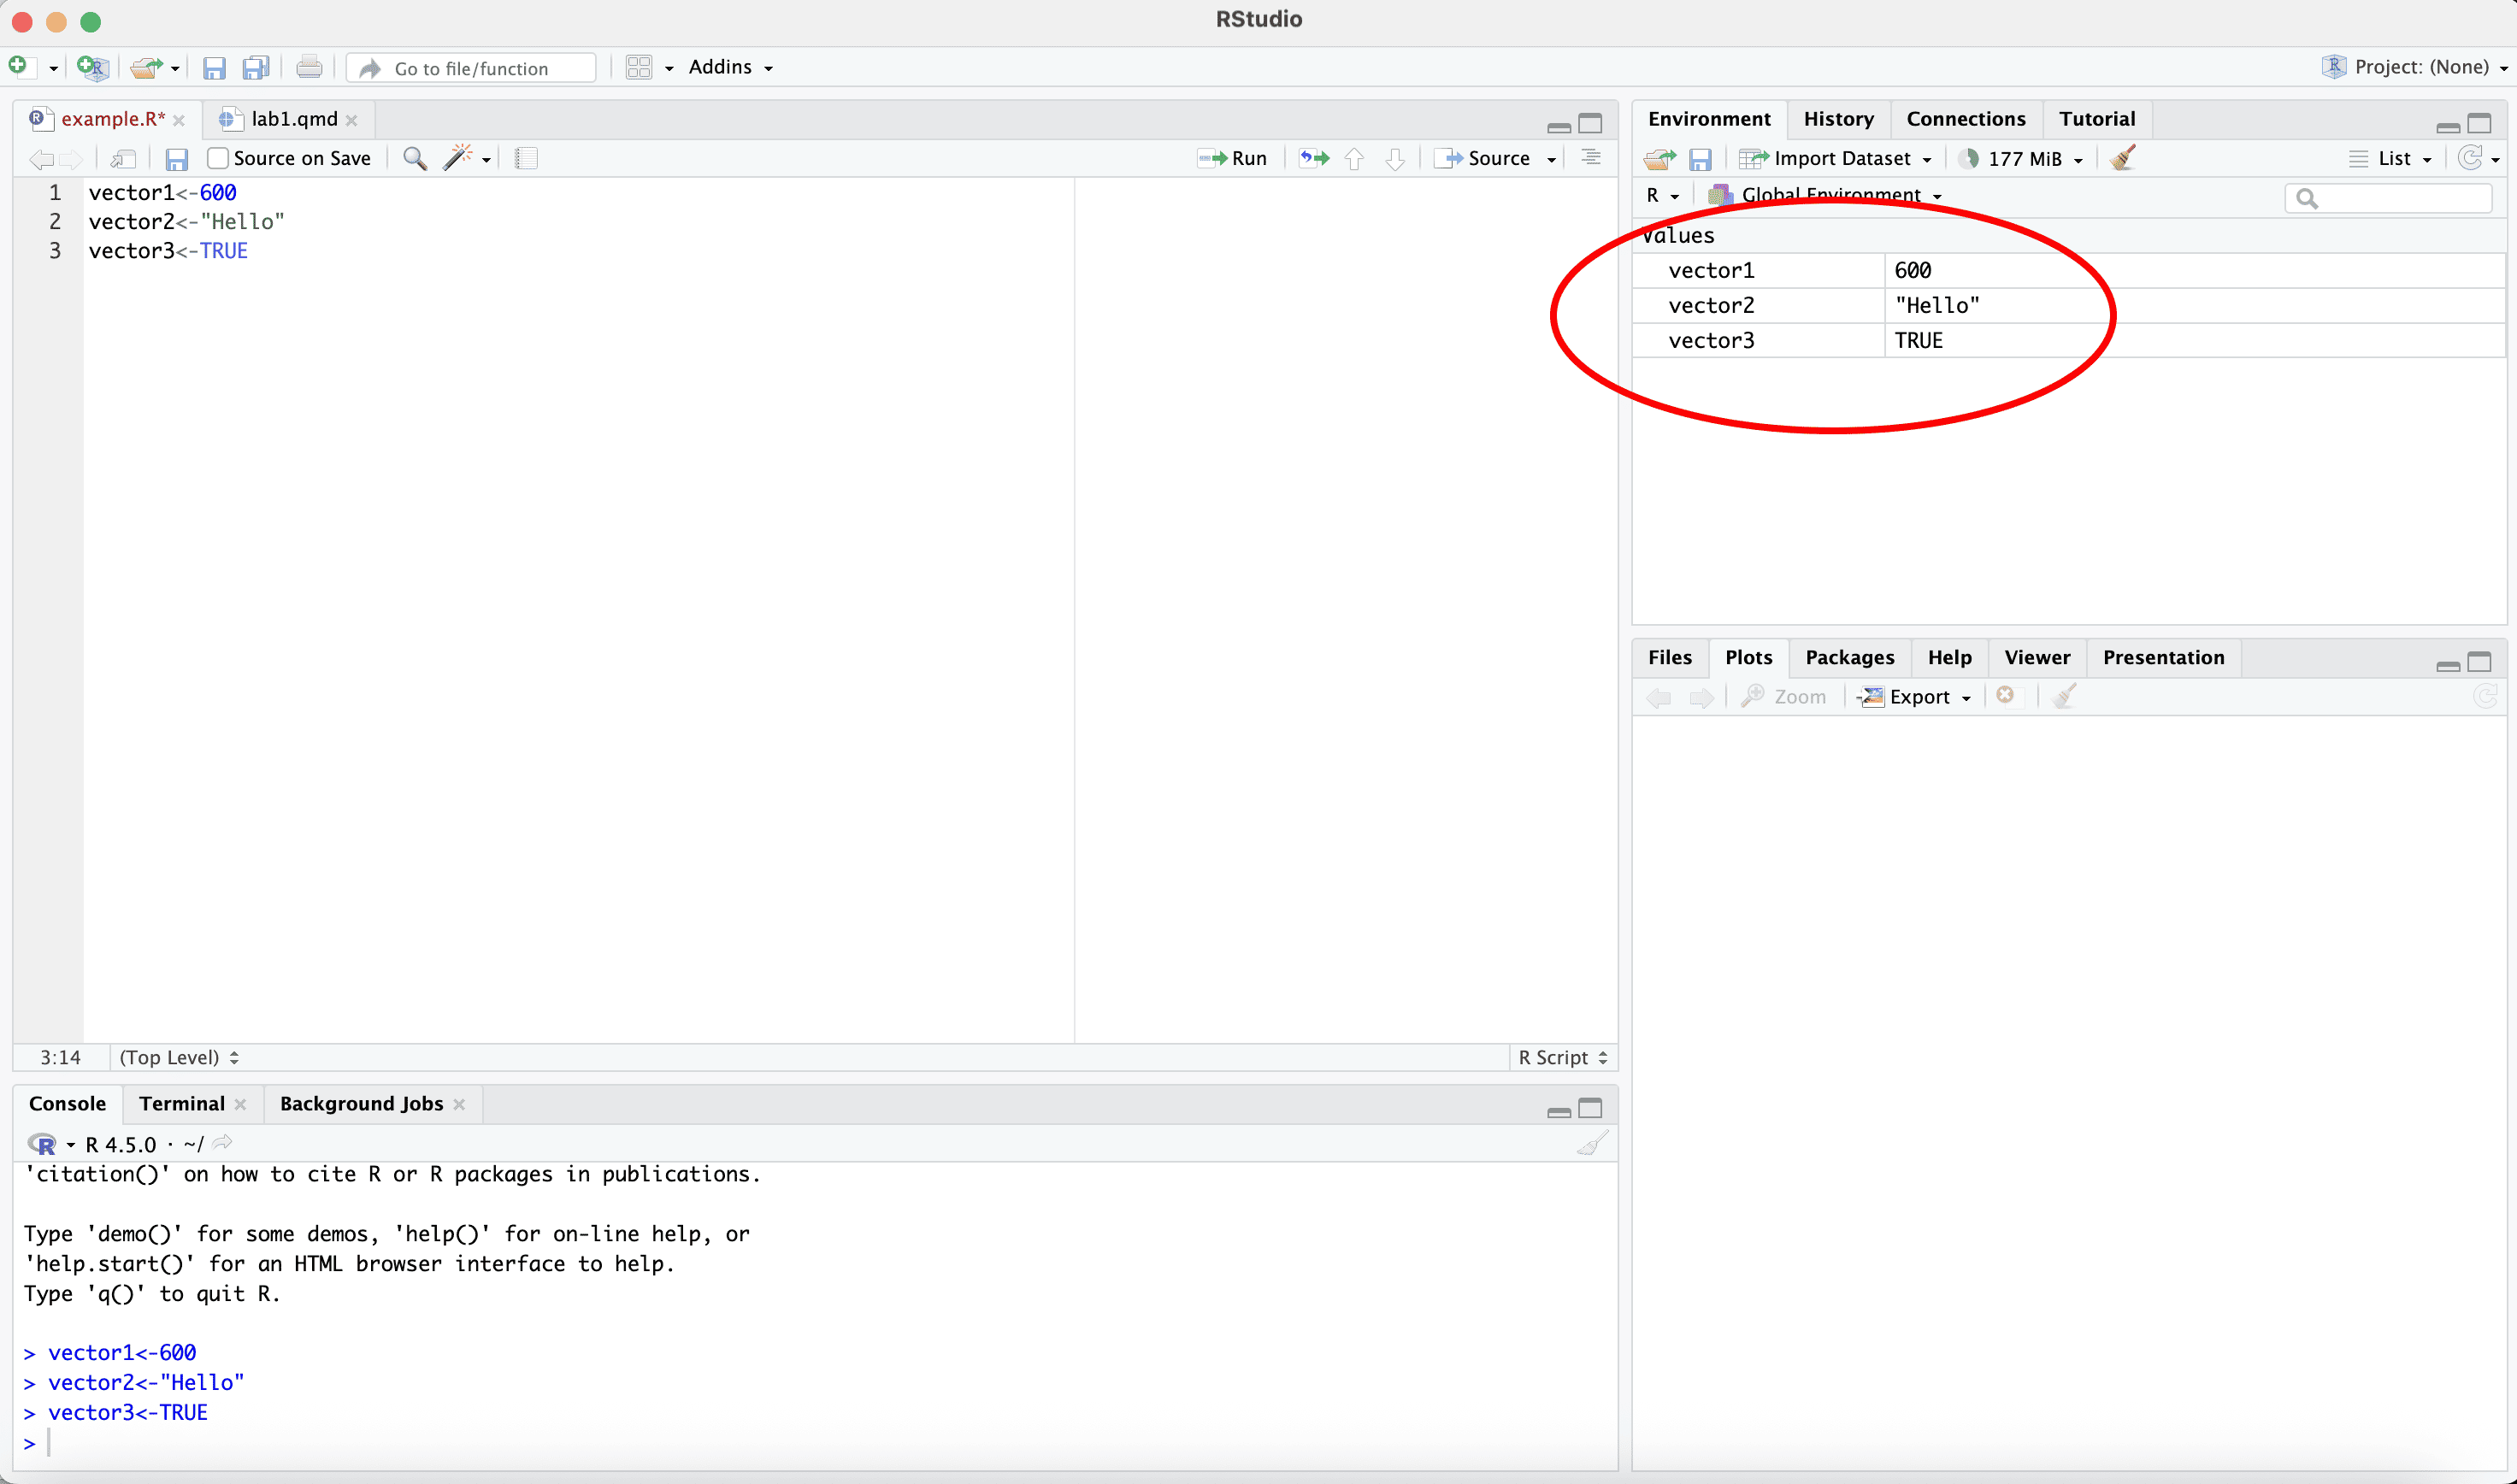Click the Go to file/function field

pos(471,68)
